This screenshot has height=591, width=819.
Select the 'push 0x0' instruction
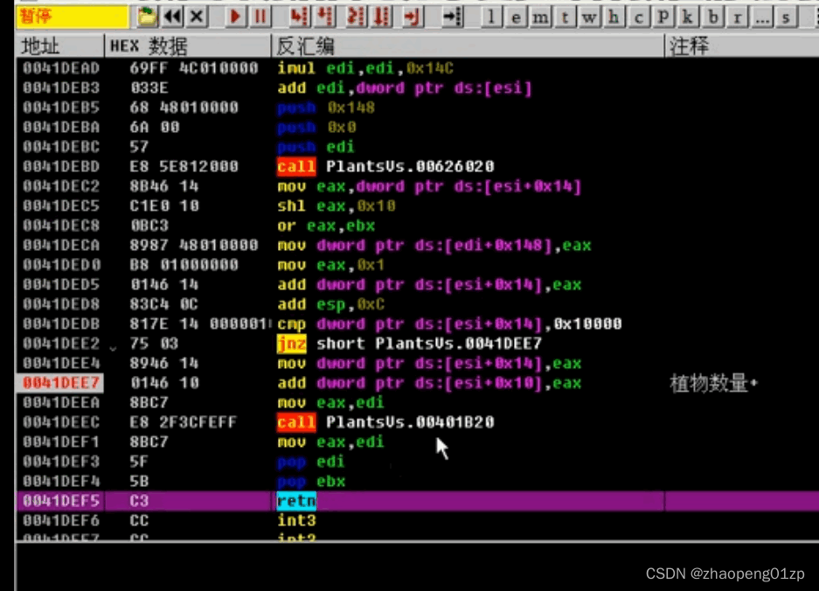pos(316,127)
